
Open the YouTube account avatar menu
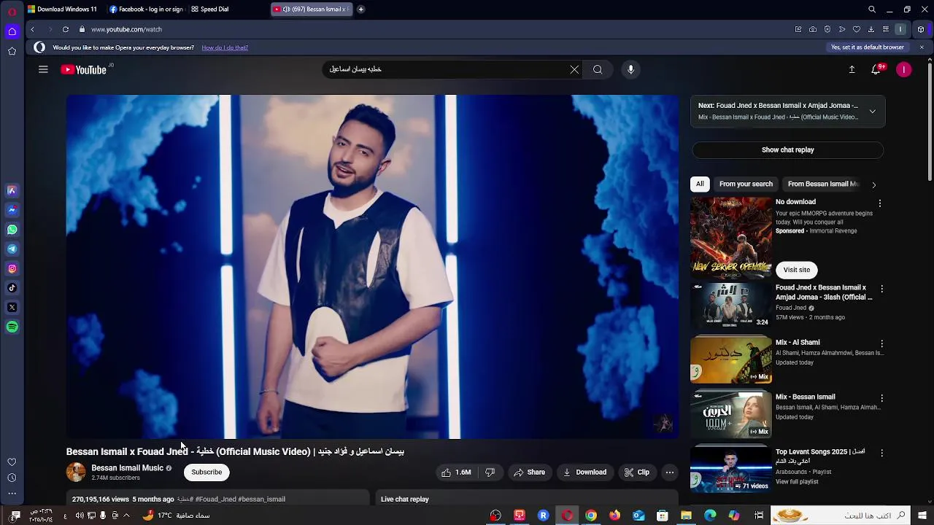coord(904,69)
